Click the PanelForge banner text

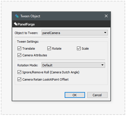[x=26, y=24]
